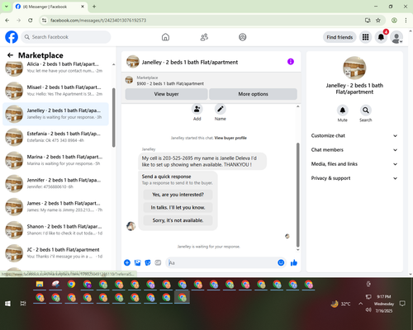This screenshot has width=413, height=330.
Task: Open Shanon conversation
Action: [56, 229]
